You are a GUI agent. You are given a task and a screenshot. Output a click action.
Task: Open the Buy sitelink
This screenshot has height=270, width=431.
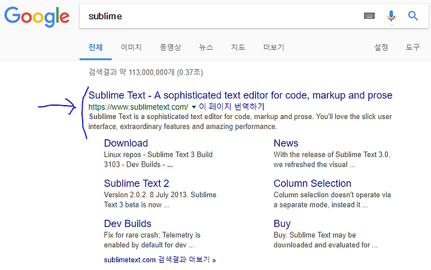click(x=282, y=224)
